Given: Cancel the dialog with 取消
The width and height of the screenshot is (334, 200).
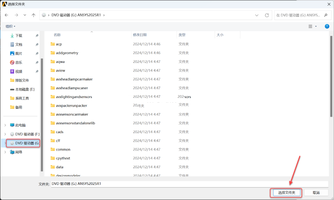Looking at the screenshot, I should (316, 193).
